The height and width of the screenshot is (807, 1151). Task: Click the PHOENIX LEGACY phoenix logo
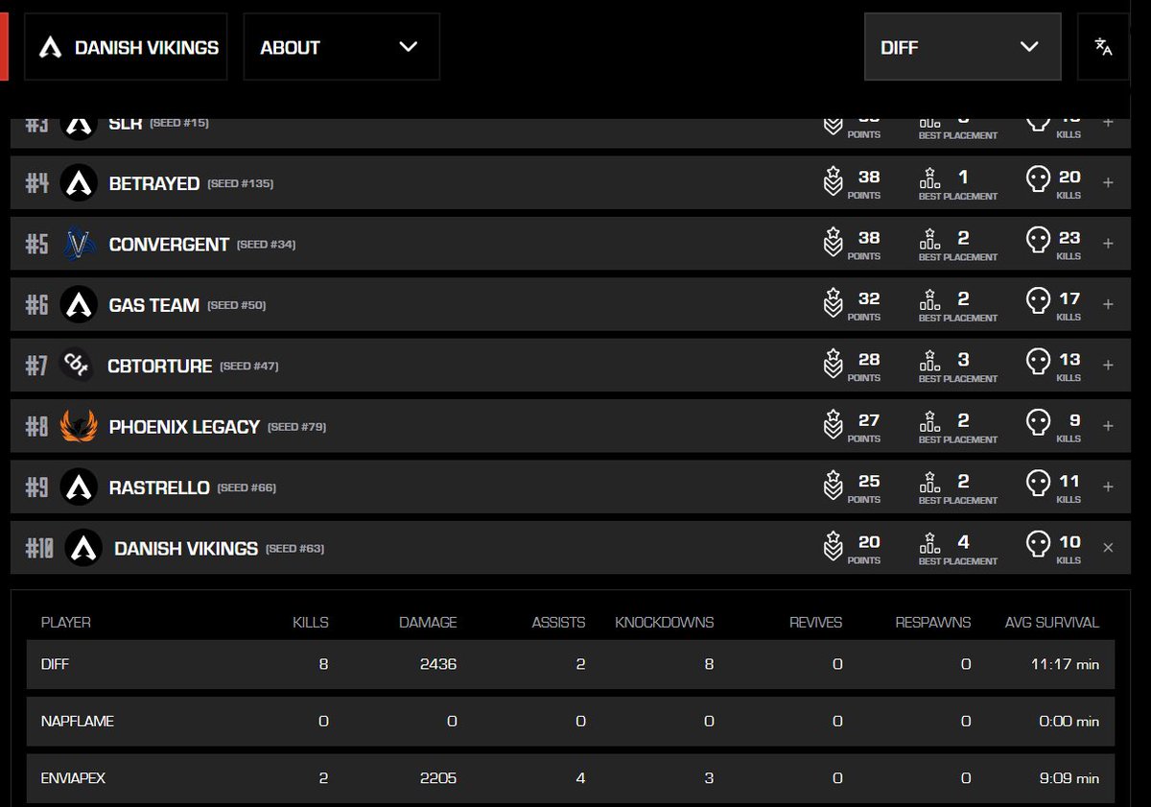tap(79, 426)
